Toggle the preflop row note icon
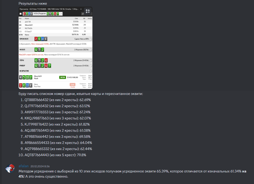 pyautogui.click(x=91, y=39)
